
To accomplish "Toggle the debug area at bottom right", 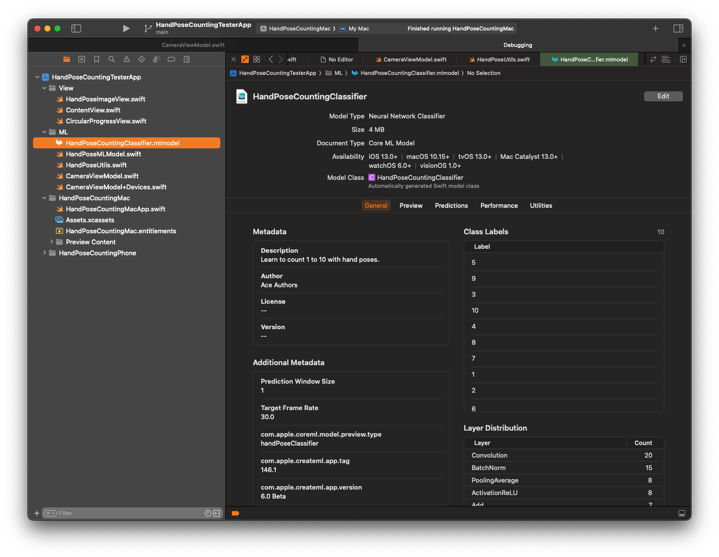I will [682, 513].
